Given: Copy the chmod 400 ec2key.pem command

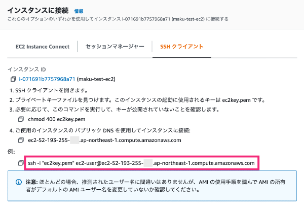Looking at the screenshot, I should pyautogui.click(x=21, y=119).
